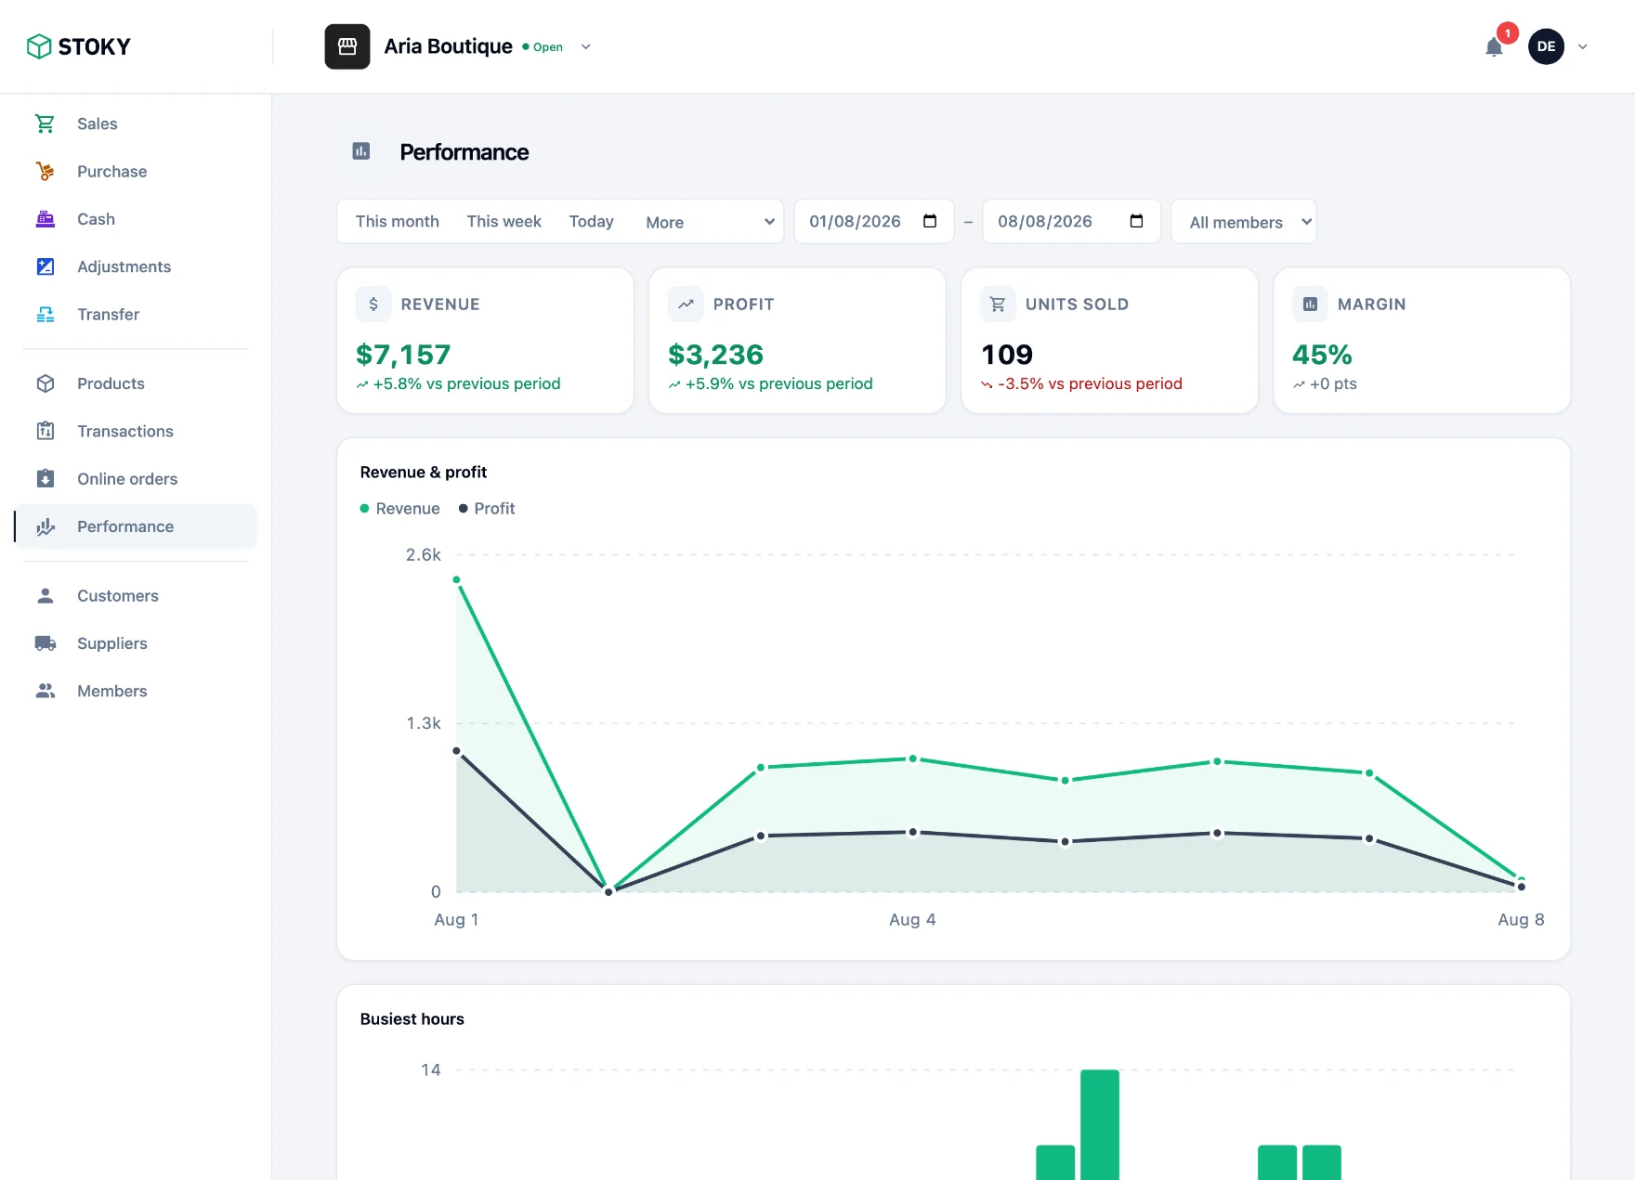Click the Members group icon
Viewport: 1635px width, 1180px height.
(x=45, y=691)
